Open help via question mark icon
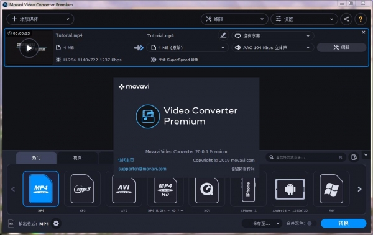The image size is (373, 235). tap(361, 19)
